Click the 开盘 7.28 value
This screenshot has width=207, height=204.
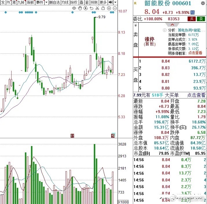(201, 101)
